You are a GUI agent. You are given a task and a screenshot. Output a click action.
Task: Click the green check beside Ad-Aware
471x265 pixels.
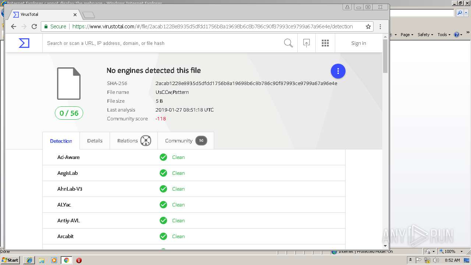[x=163, y=157]
